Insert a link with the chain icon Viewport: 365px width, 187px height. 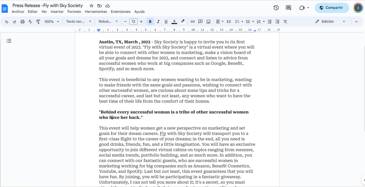192,22
